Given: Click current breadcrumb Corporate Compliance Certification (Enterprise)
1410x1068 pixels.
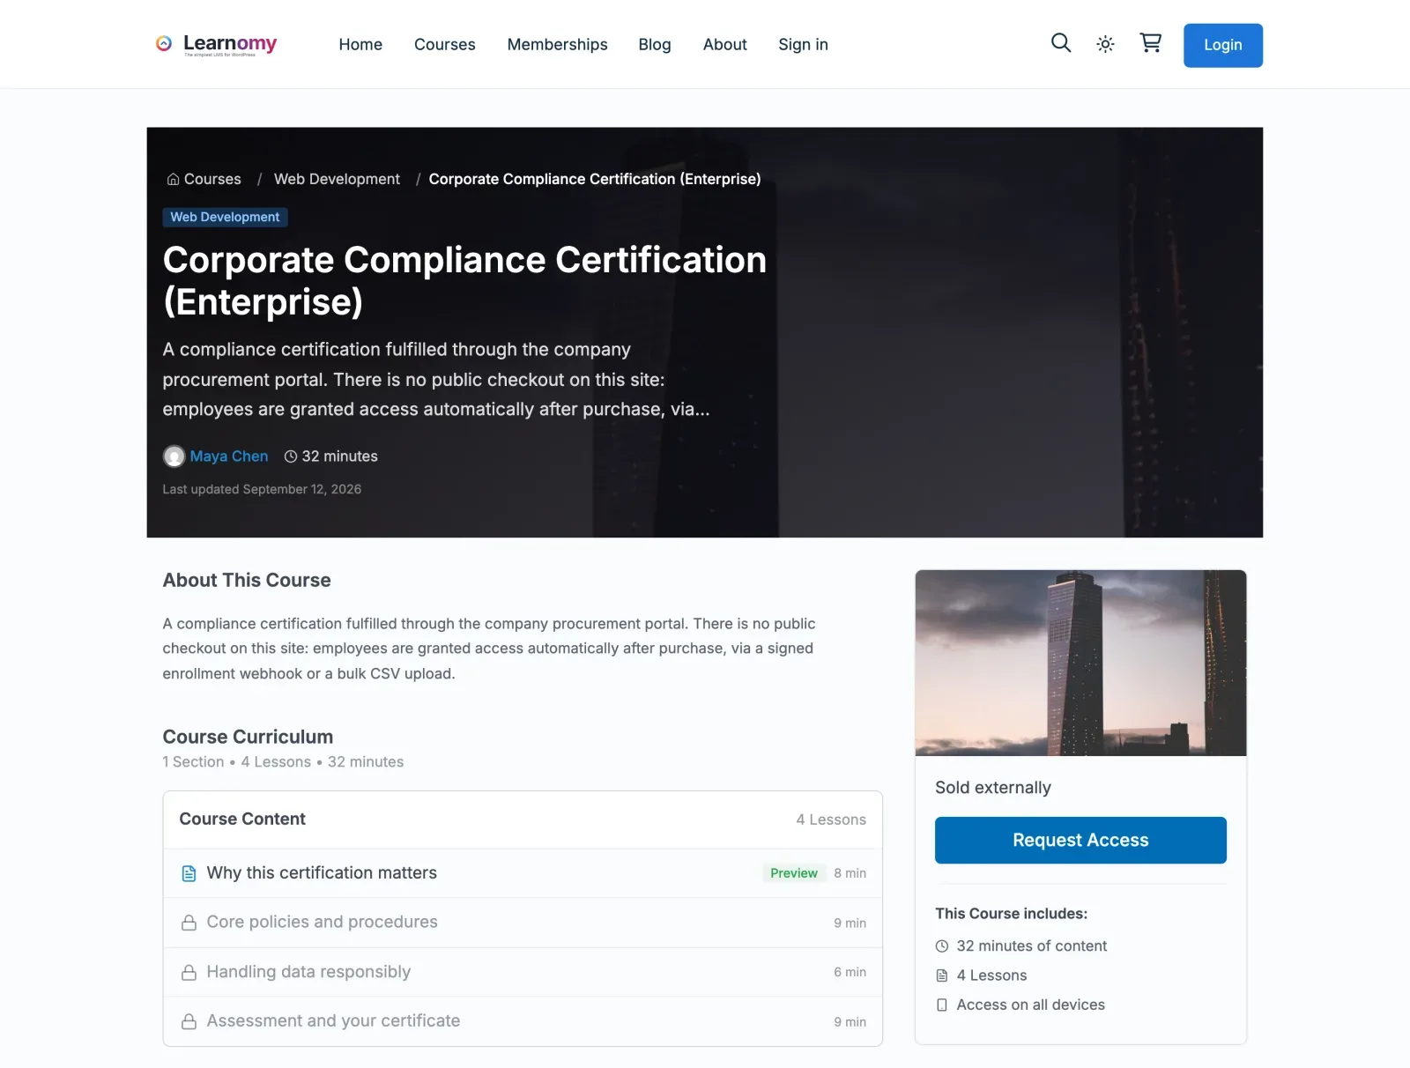Looking at the screenshot, I should pos(595,179).
